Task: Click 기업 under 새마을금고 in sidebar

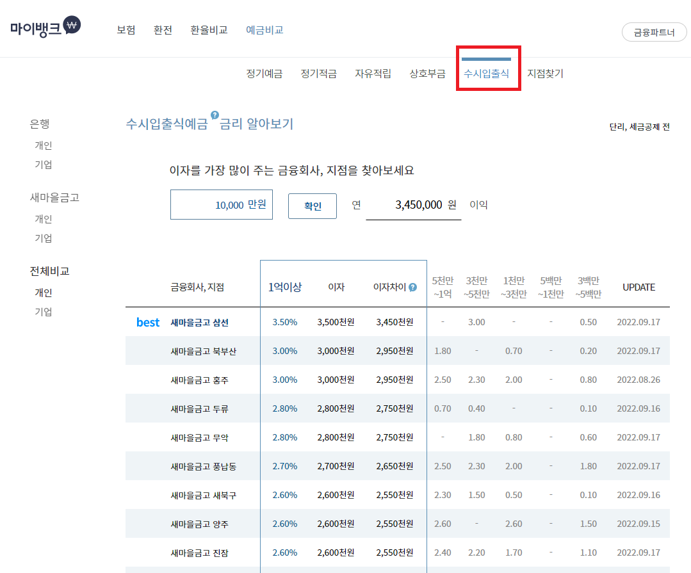Action: click(44, 238)
